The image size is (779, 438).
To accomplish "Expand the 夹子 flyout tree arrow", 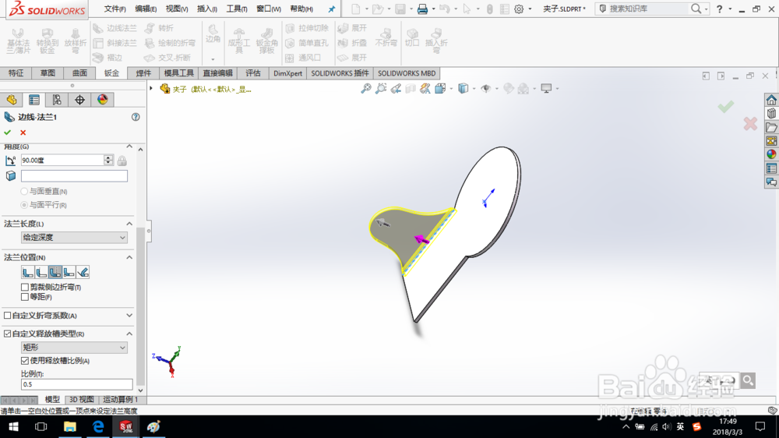I will 151,89.
